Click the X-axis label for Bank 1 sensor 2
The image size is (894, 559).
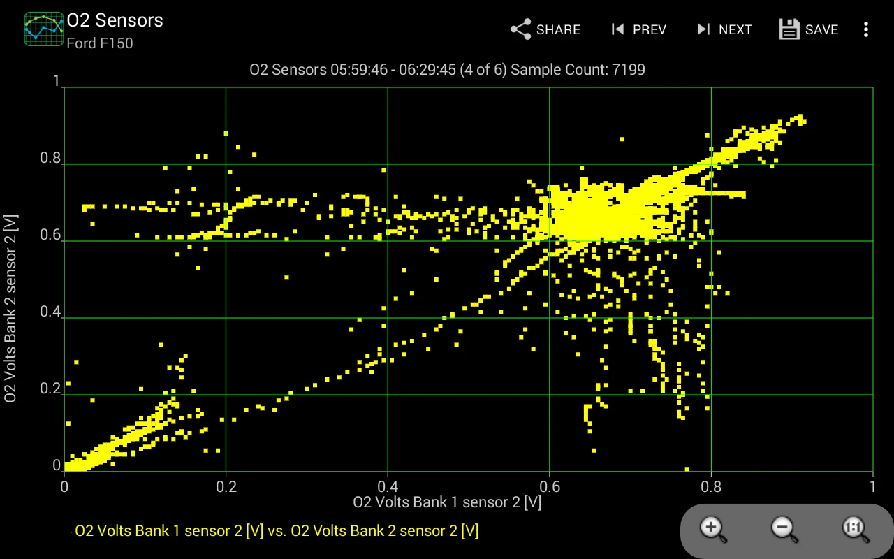click(447, 502)
